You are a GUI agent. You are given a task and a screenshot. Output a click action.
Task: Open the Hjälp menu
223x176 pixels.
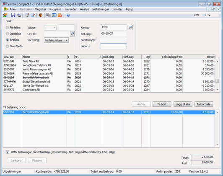[x=130, y=9]
